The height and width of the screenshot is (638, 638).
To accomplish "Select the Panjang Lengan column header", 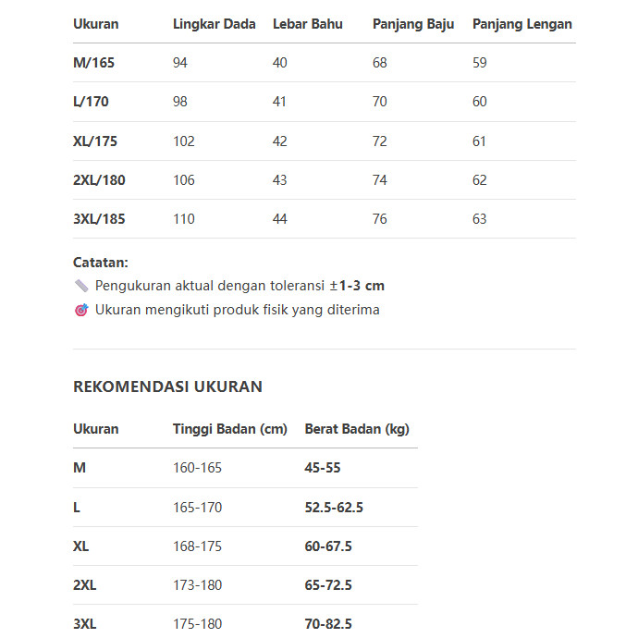I will [521, 24].
